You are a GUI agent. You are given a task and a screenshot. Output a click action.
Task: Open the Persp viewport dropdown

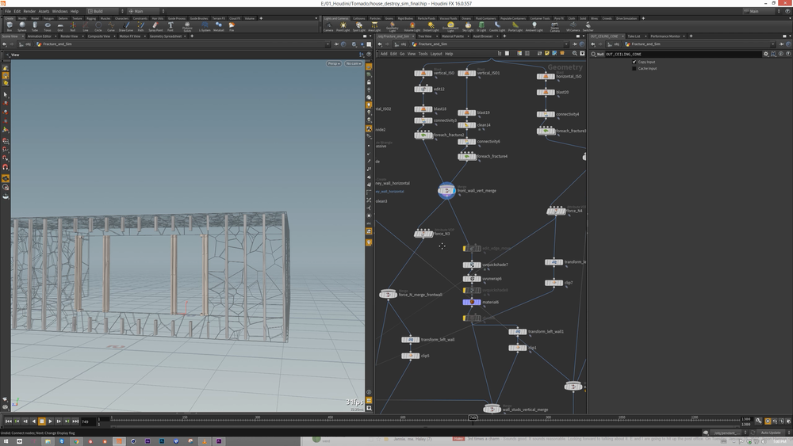333,63
